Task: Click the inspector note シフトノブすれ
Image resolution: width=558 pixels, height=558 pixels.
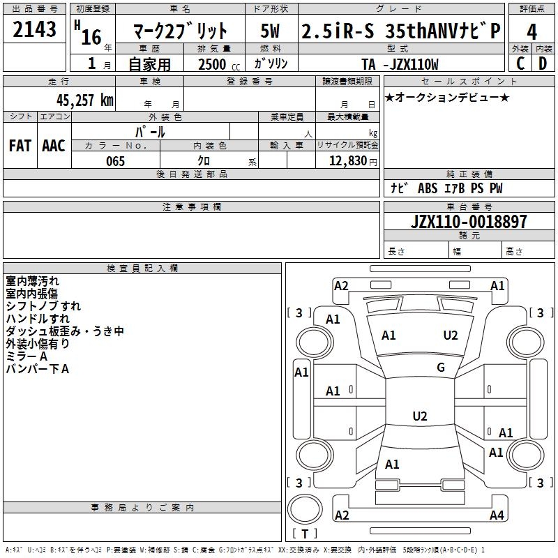Action: (x=43, y=306)
